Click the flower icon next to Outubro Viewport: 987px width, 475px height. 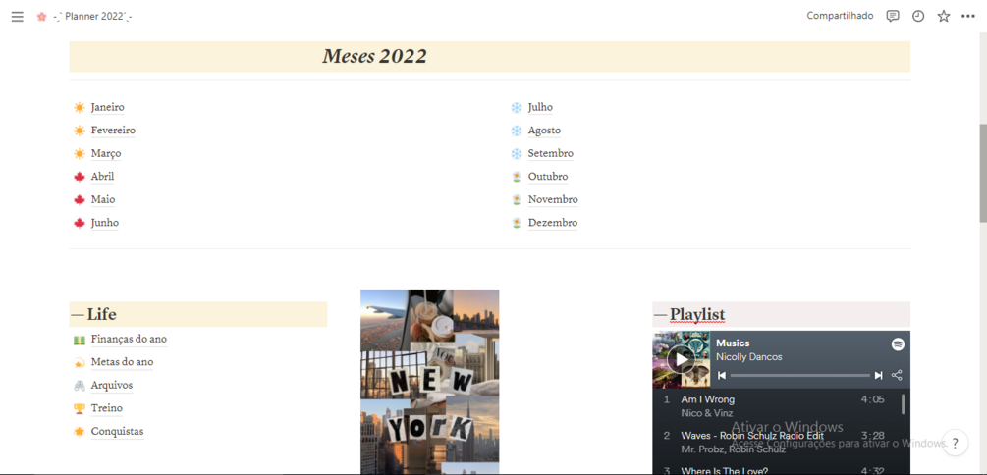pos(517,177)
